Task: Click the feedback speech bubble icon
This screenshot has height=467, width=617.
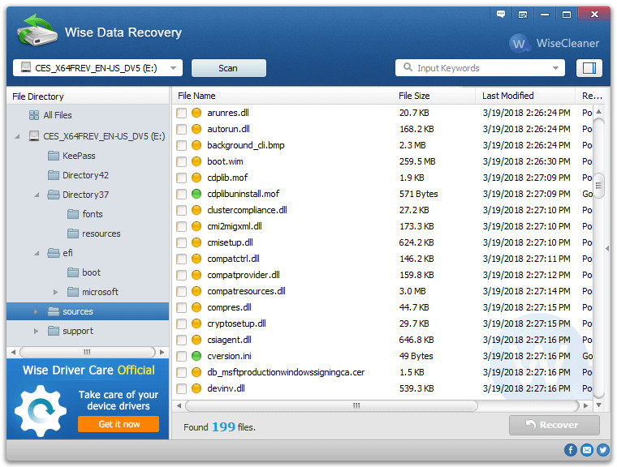Action: pyautogui.click(x=501, y=15)
